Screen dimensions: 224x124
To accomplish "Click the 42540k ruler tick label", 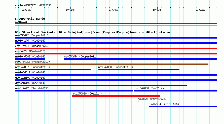I will (x=70, y=10).
